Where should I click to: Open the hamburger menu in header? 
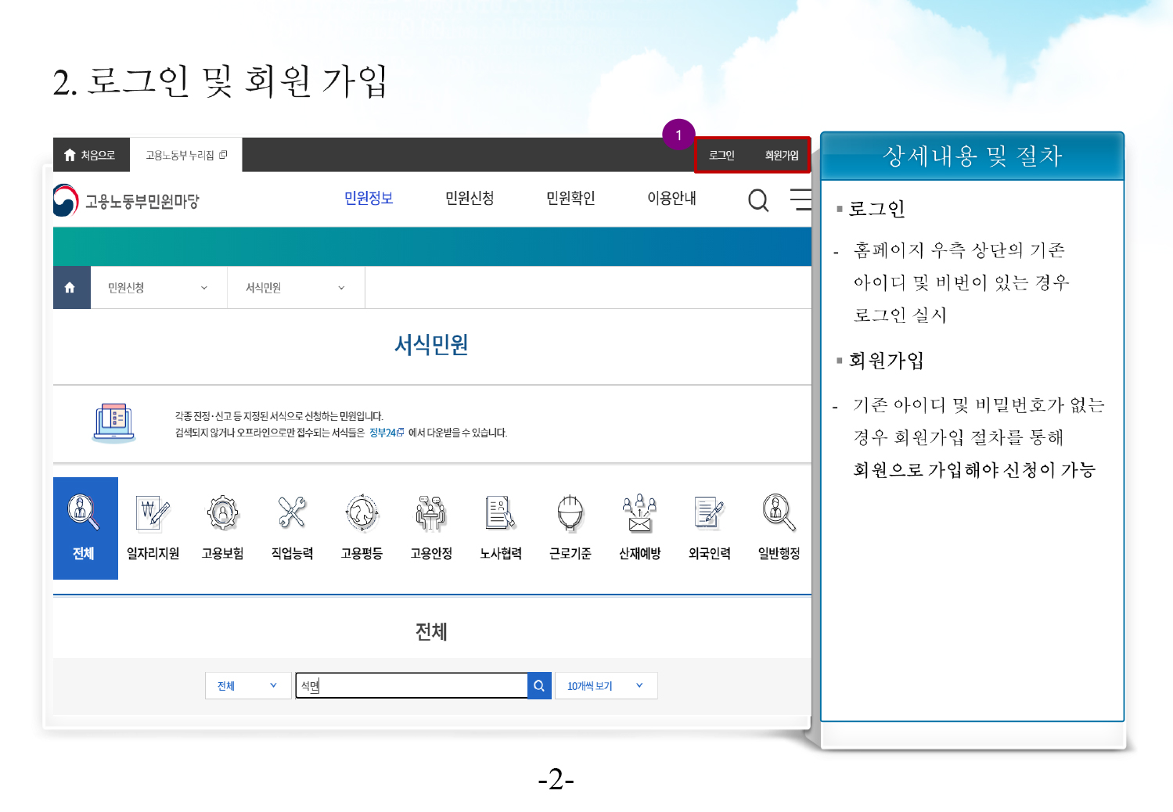tap(801, 200)
